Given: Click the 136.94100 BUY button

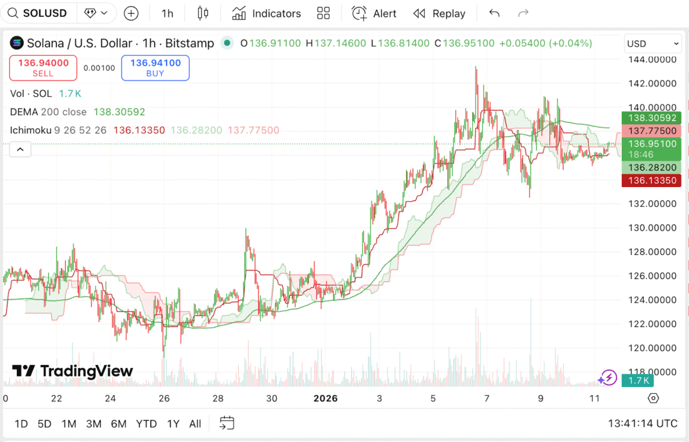Looking at the screenshot, I should [155, 68].
